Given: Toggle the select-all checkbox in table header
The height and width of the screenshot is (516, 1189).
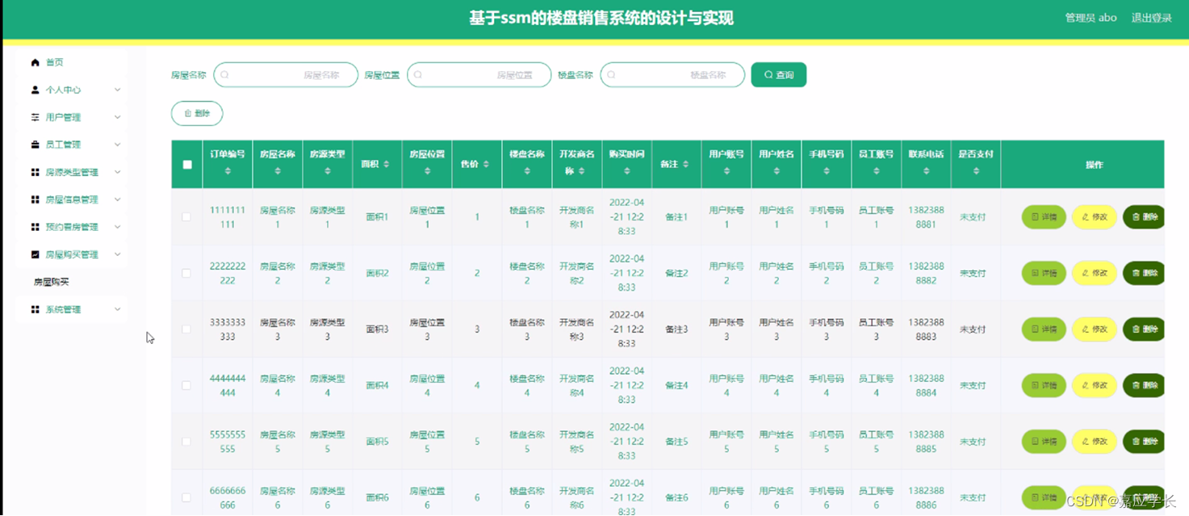Looking at the screenshot, I should [187, 165].
